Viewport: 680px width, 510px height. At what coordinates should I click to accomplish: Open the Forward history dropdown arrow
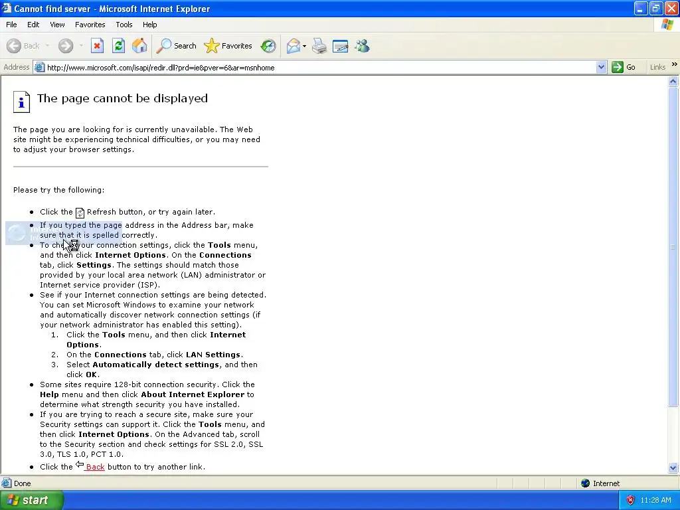click(x=80, y=46)
